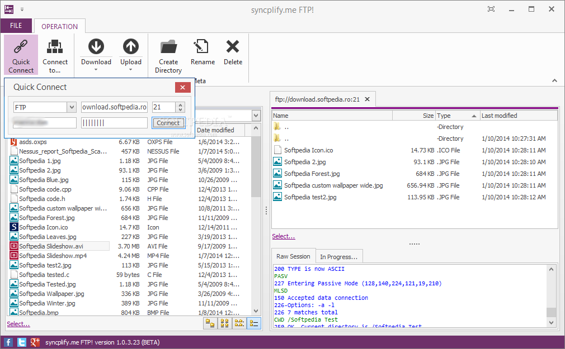Expand the Download dropdown arrow
Image resolution: width=565 pixels, height=349 pixels.
point(96,70)
